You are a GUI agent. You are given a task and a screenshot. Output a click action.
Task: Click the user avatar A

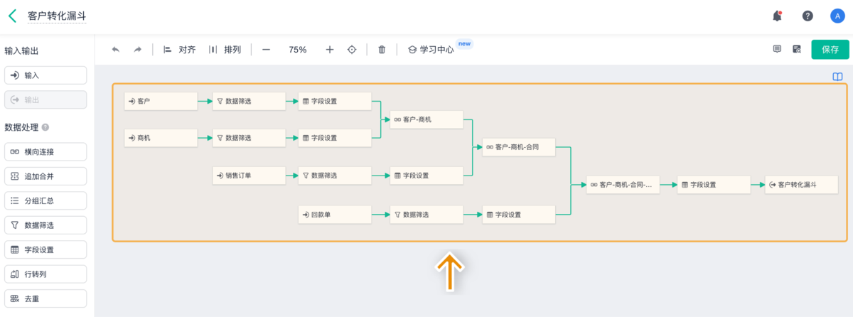click(x=837, y=16)
